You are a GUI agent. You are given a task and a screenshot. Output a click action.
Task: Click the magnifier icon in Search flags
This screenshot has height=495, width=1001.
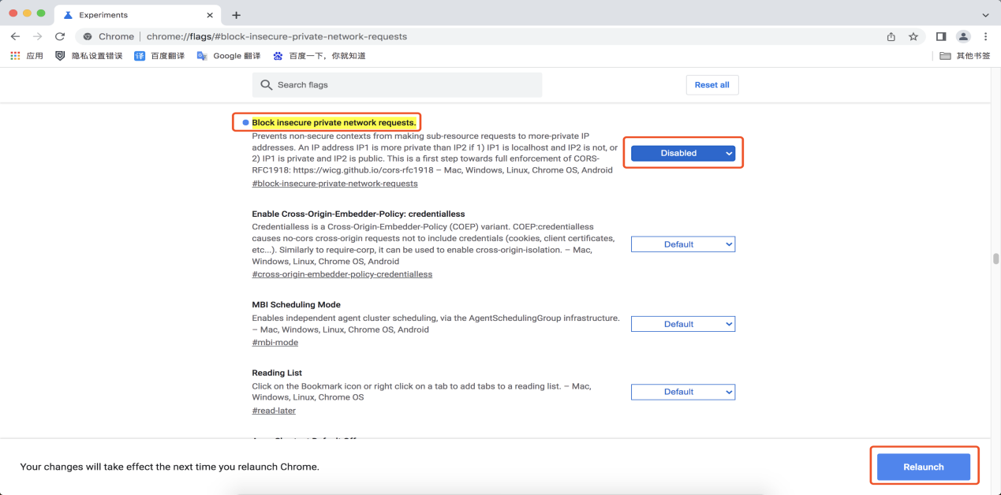coord(266,85)
